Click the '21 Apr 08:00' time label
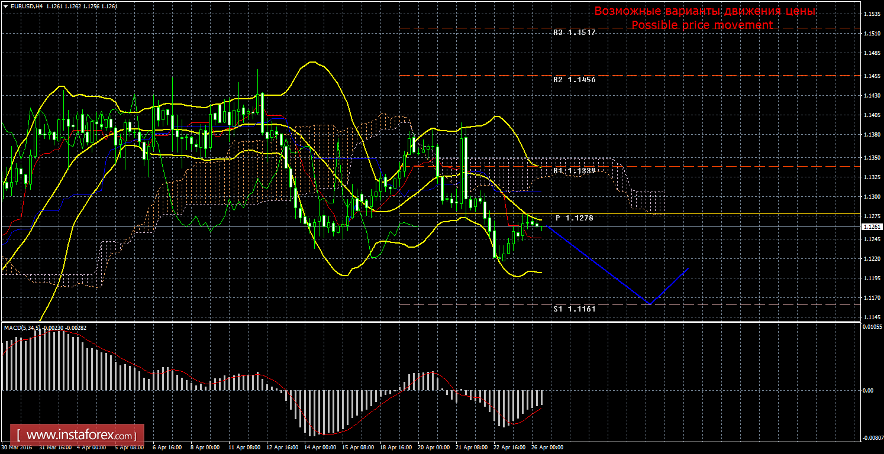 (472, 447)
